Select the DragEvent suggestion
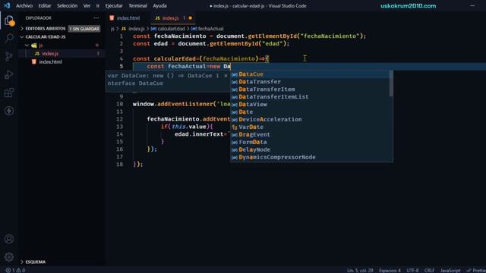The width and height of the screenshot is (486, 273). click(x=310, y=135)
